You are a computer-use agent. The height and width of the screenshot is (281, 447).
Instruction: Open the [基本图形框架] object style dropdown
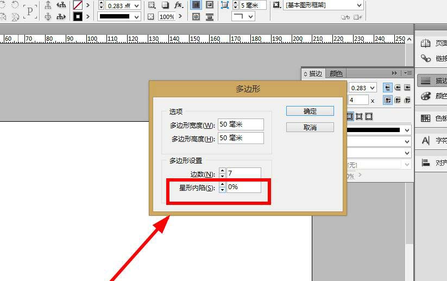[324, 5]
